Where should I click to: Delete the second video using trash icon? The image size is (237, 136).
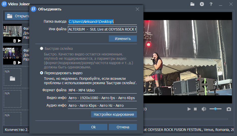pos(14,63)
